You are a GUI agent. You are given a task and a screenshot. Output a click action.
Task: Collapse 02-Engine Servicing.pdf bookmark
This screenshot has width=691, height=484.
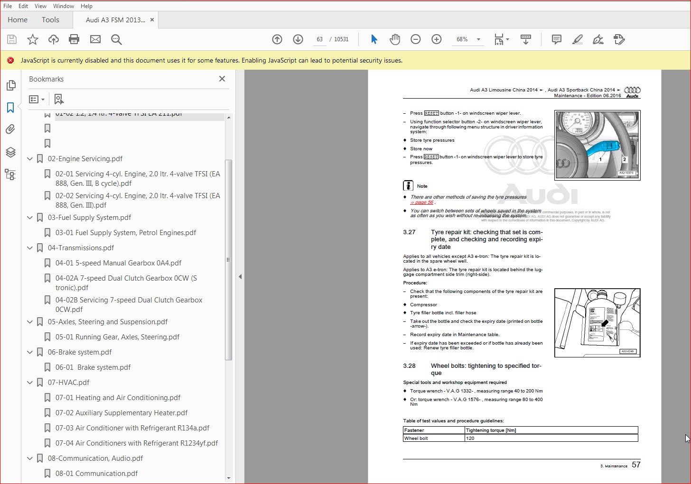tap(30, 159)
